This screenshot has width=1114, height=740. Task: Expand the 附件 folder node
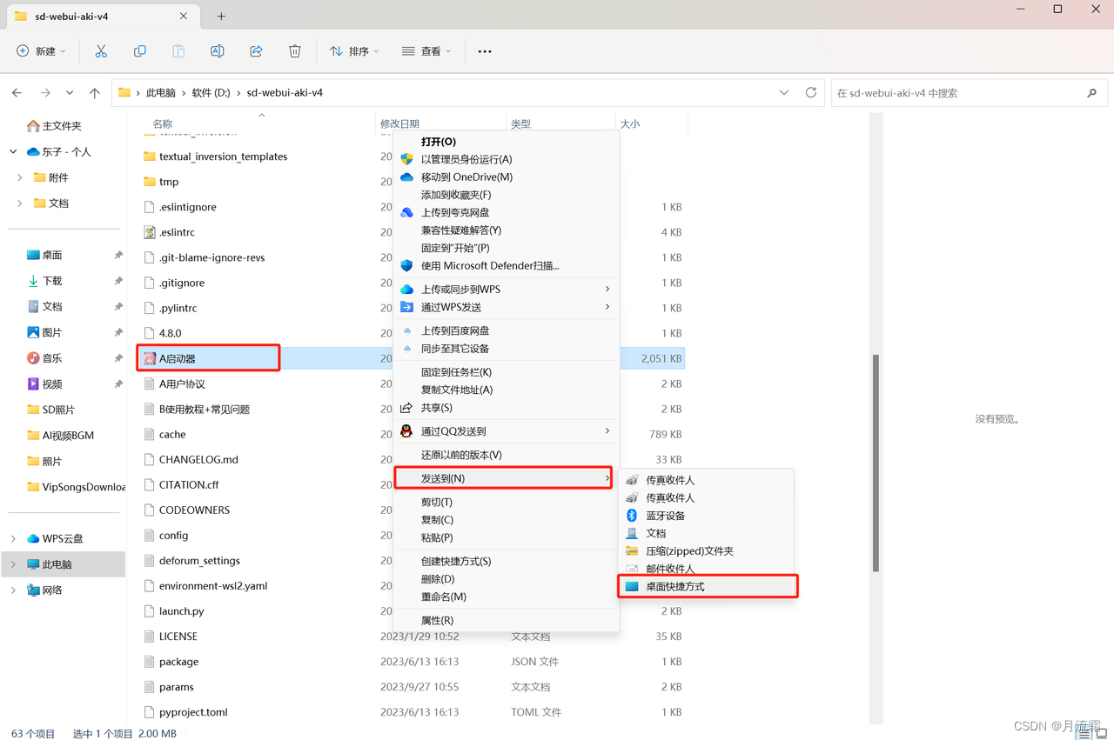20,177
